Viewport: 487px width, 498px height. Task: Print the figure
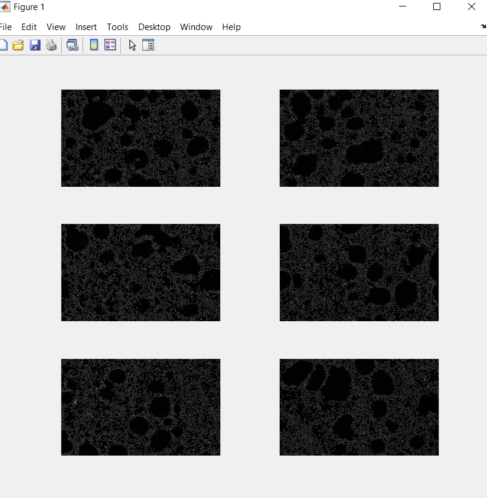[x=51, y=45]
